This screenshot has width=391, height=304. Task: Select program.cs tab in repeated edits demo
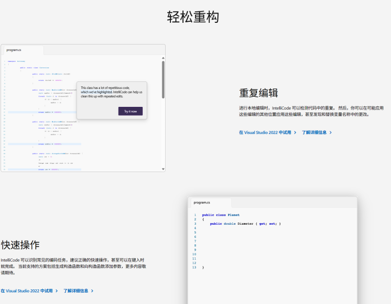[x=14, y=50]
